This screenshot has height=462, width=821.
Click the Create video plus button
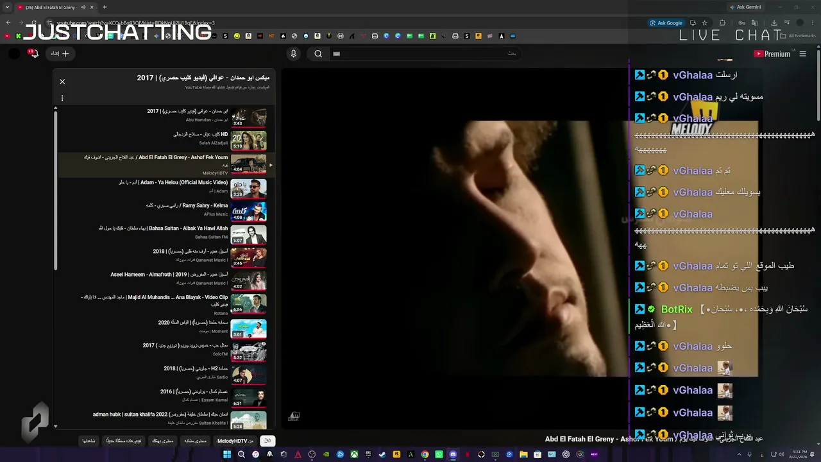[x=61, y=53]
